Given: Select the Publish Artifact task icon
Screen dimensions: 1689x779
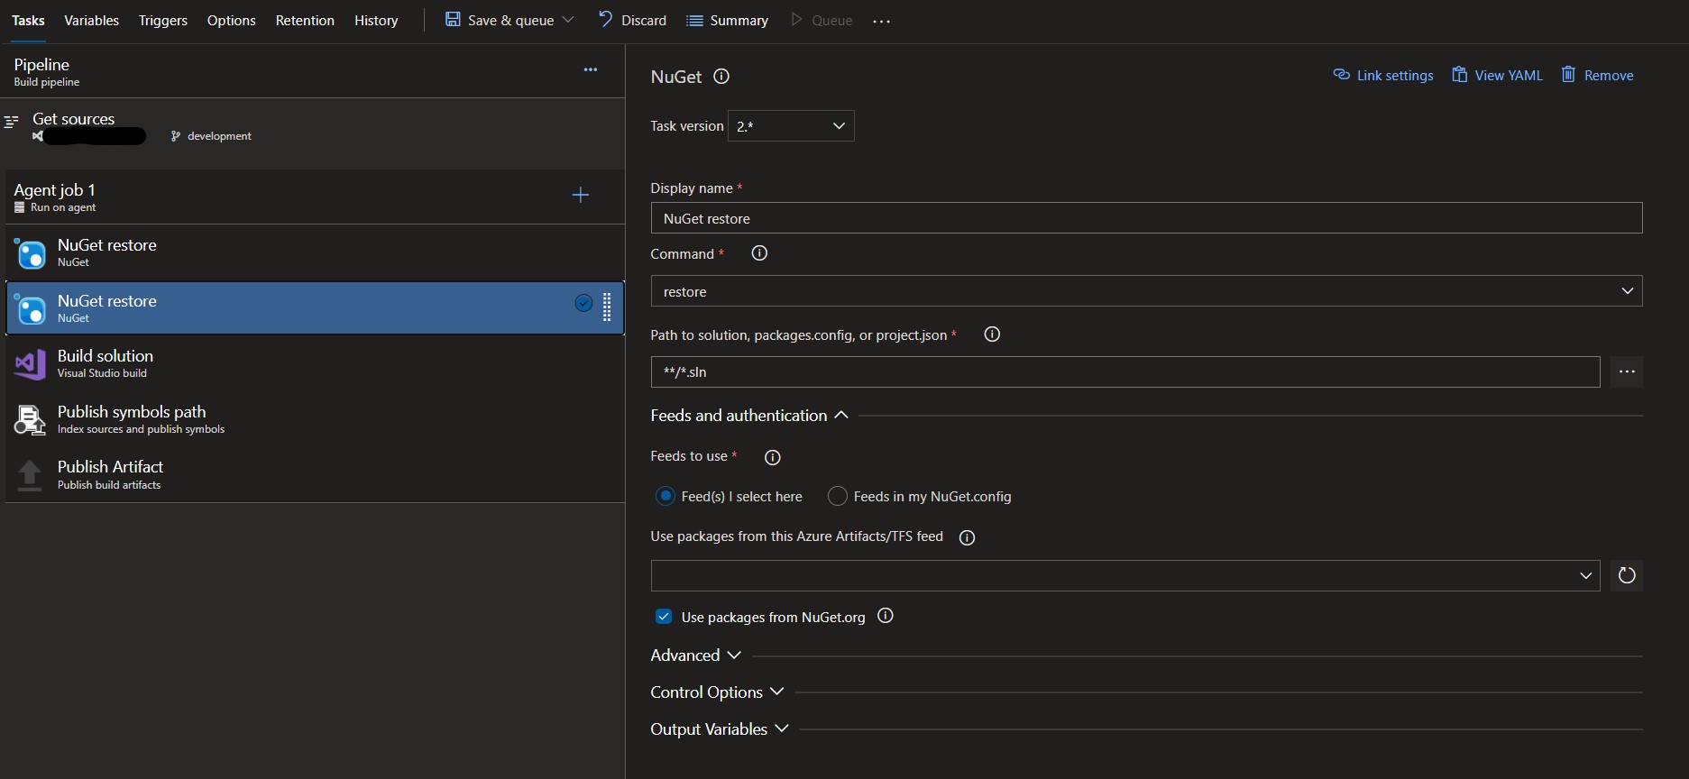Looking at the screenshot, I should 30,474.
